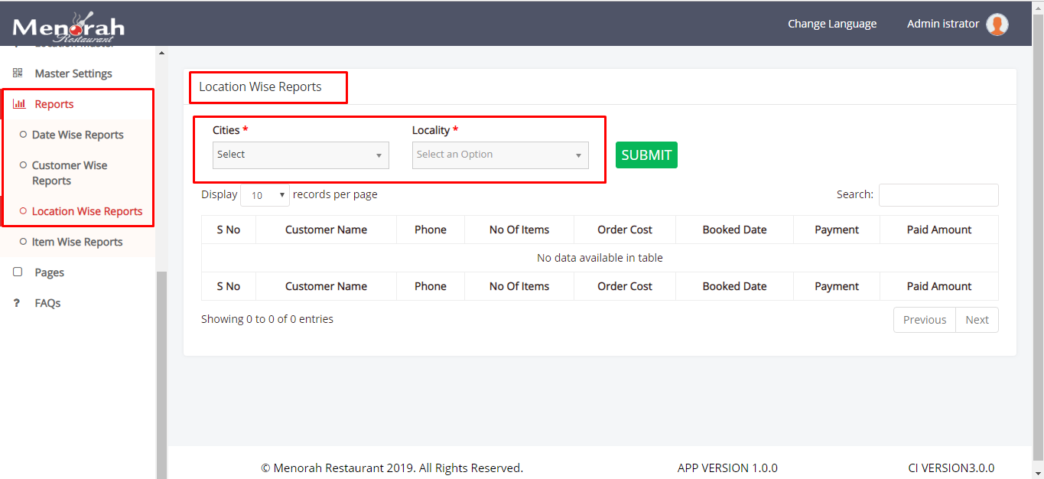Click the Master Settings grid icon
Viewport: 1044px width, 479px height.
pyautogui.click(x=18, y=73)
